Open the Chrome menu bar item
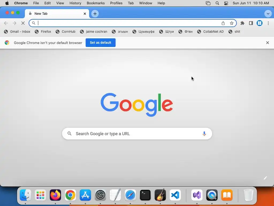 (21, 3)
